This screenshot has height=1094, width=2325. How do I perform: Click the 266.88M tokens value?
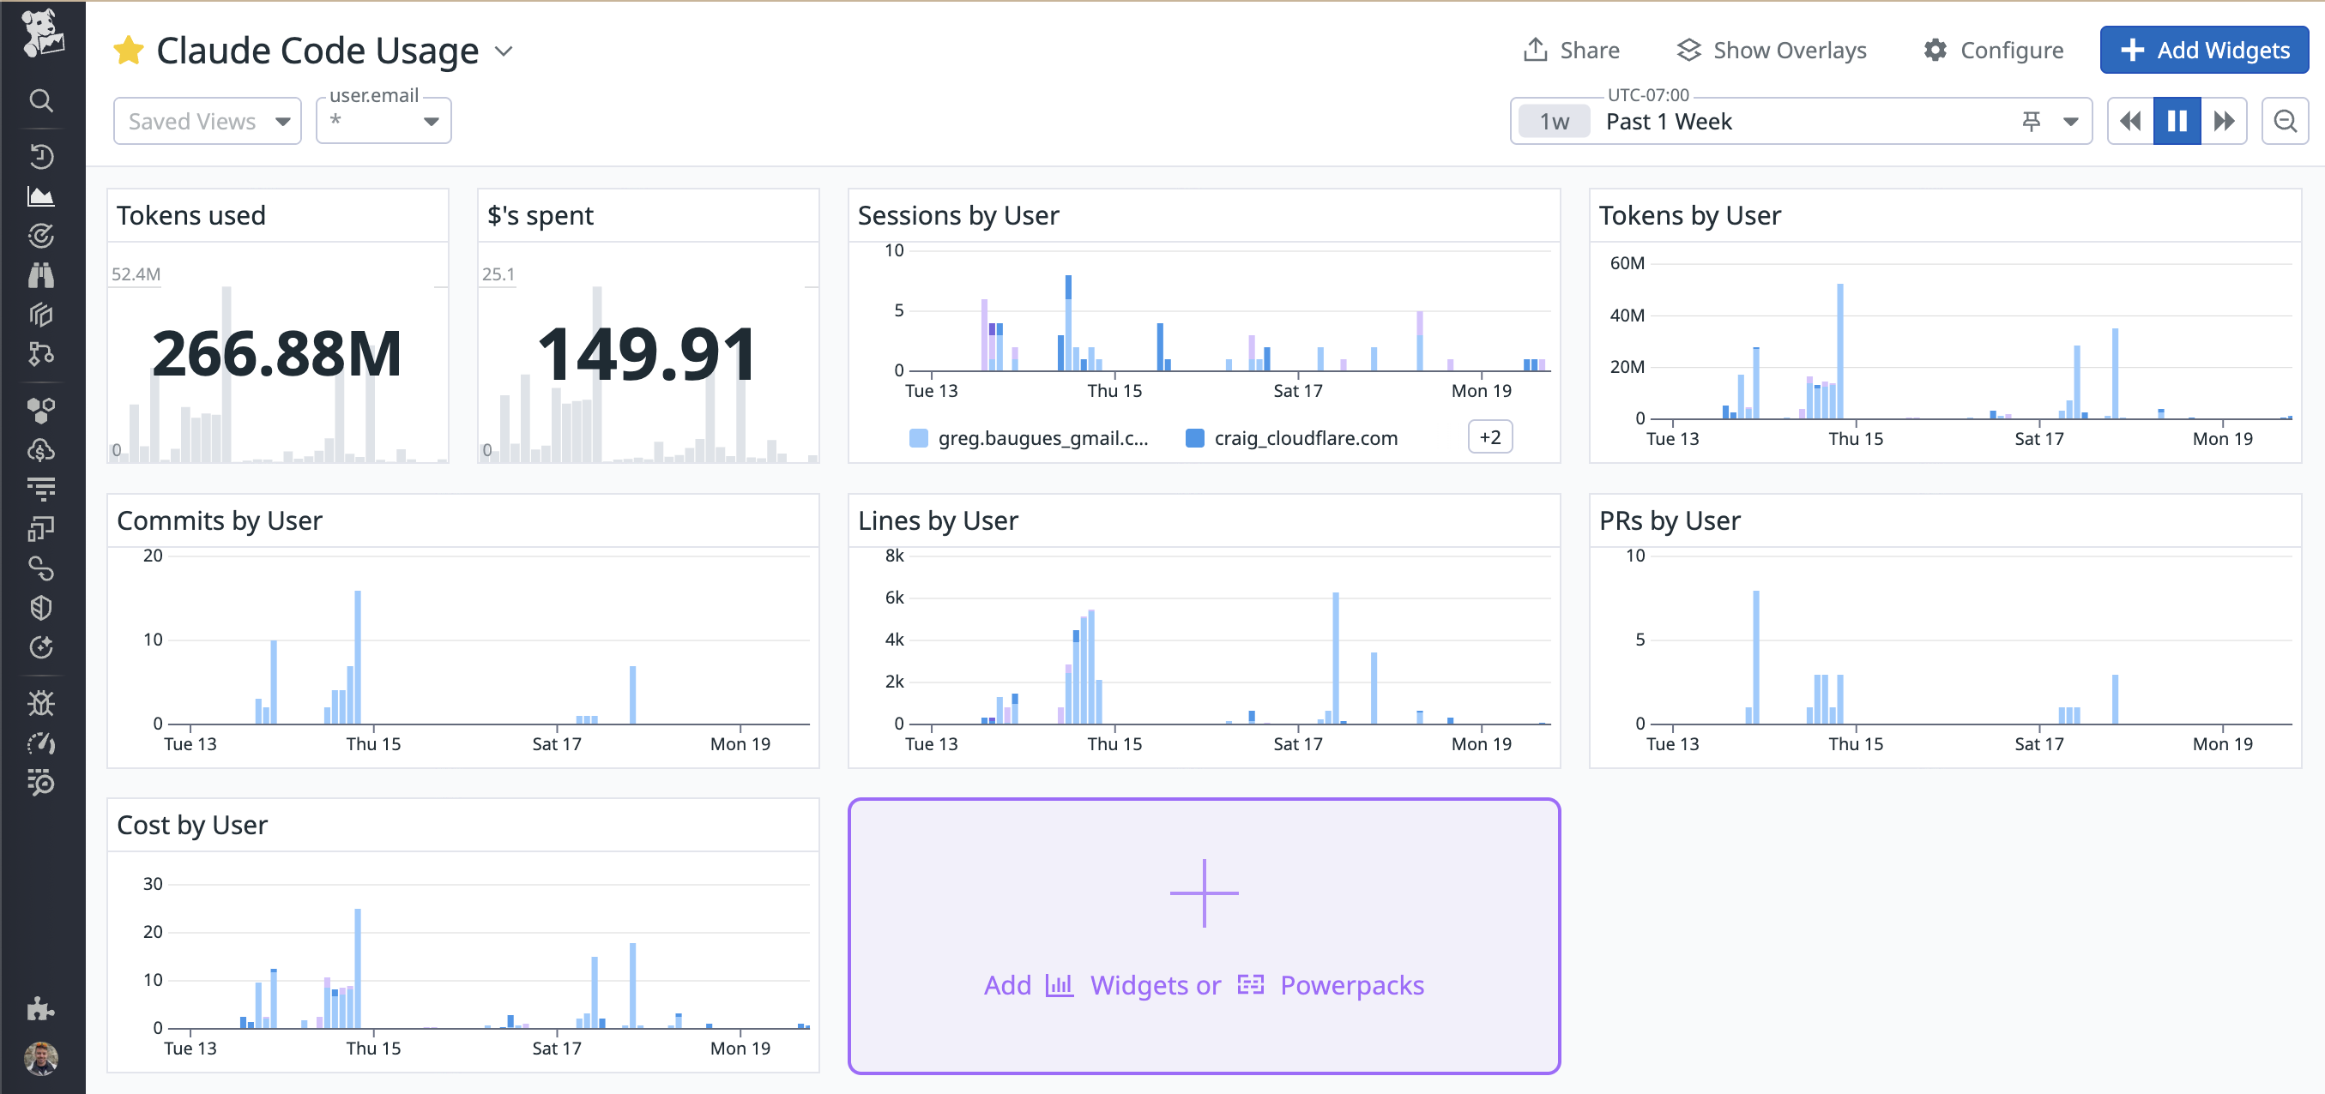coord(276,353)
